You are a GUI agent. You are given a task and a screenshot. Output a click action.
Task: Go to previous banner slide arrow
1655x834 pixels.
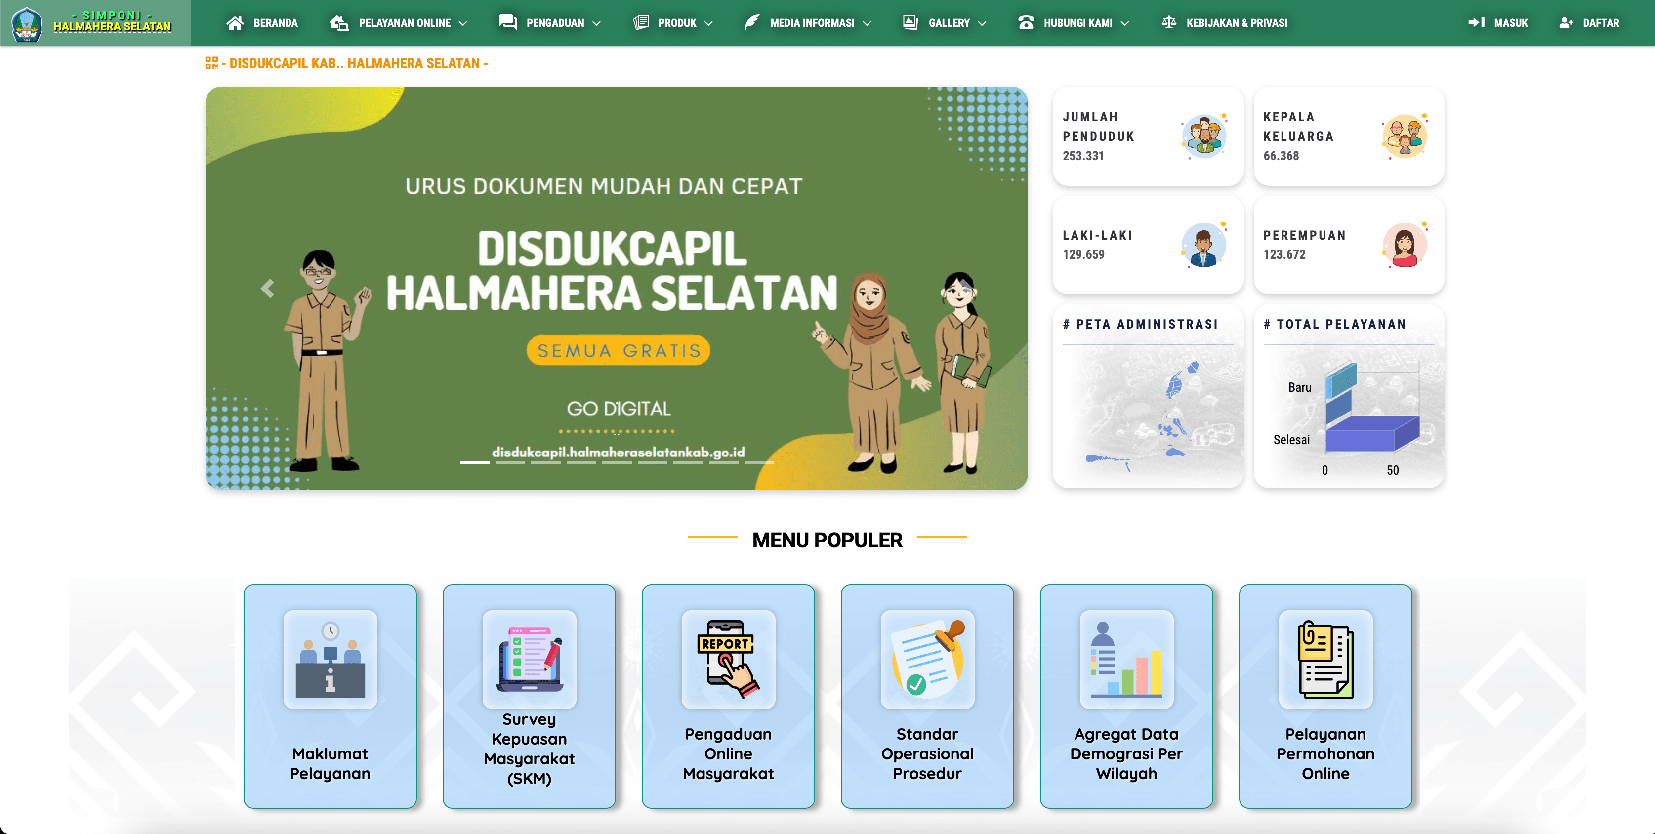pyautogui.click(x=268, y=289)
